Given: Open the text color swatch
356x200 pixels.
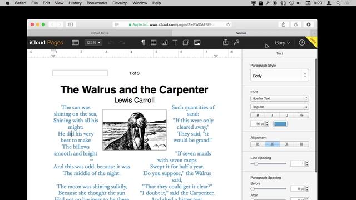Looking at the screenshot, I should 280,123.
